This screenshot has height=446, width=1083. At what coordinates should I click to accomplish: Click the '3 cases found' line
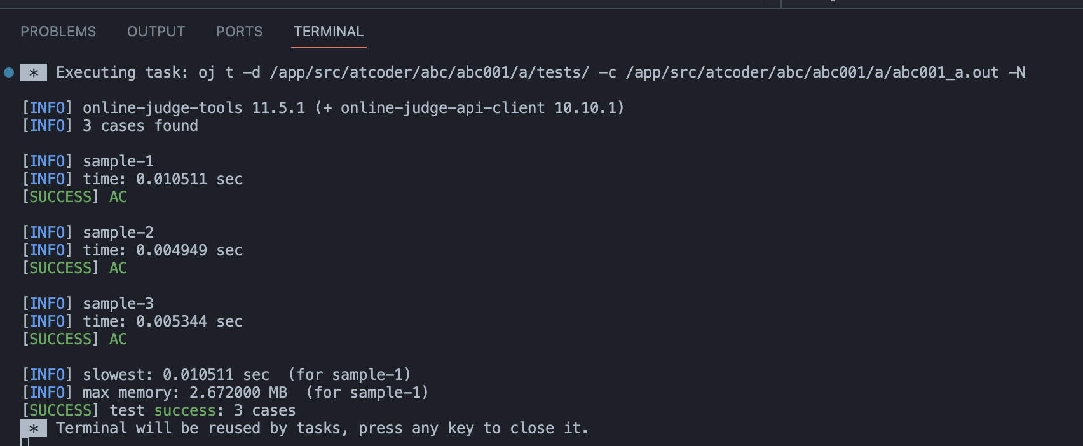tap(140, 126)
